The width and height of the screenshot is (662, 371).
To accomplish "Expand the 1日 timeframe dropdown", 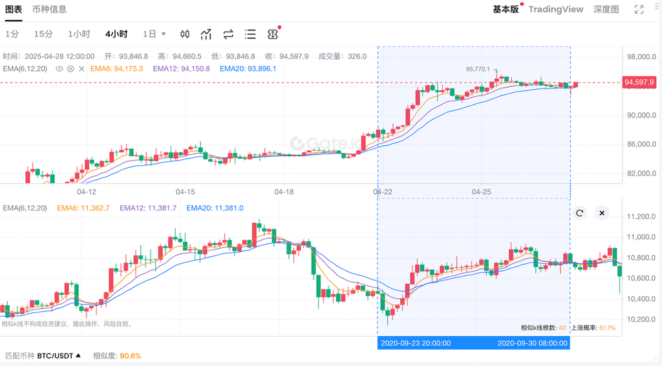I will point(155,34).
